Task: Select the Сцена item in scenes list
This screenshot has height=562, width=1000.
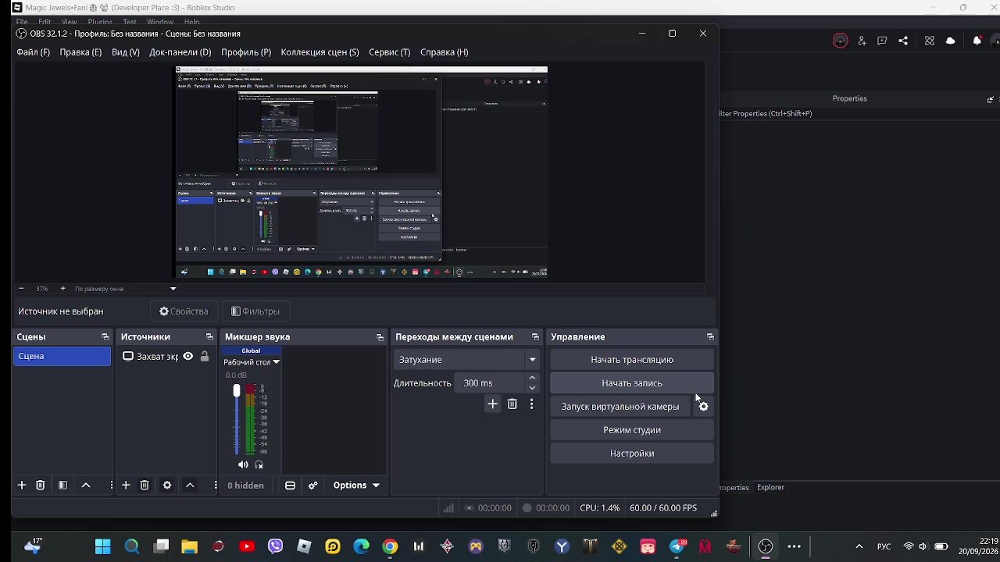Action: [62, 356]
